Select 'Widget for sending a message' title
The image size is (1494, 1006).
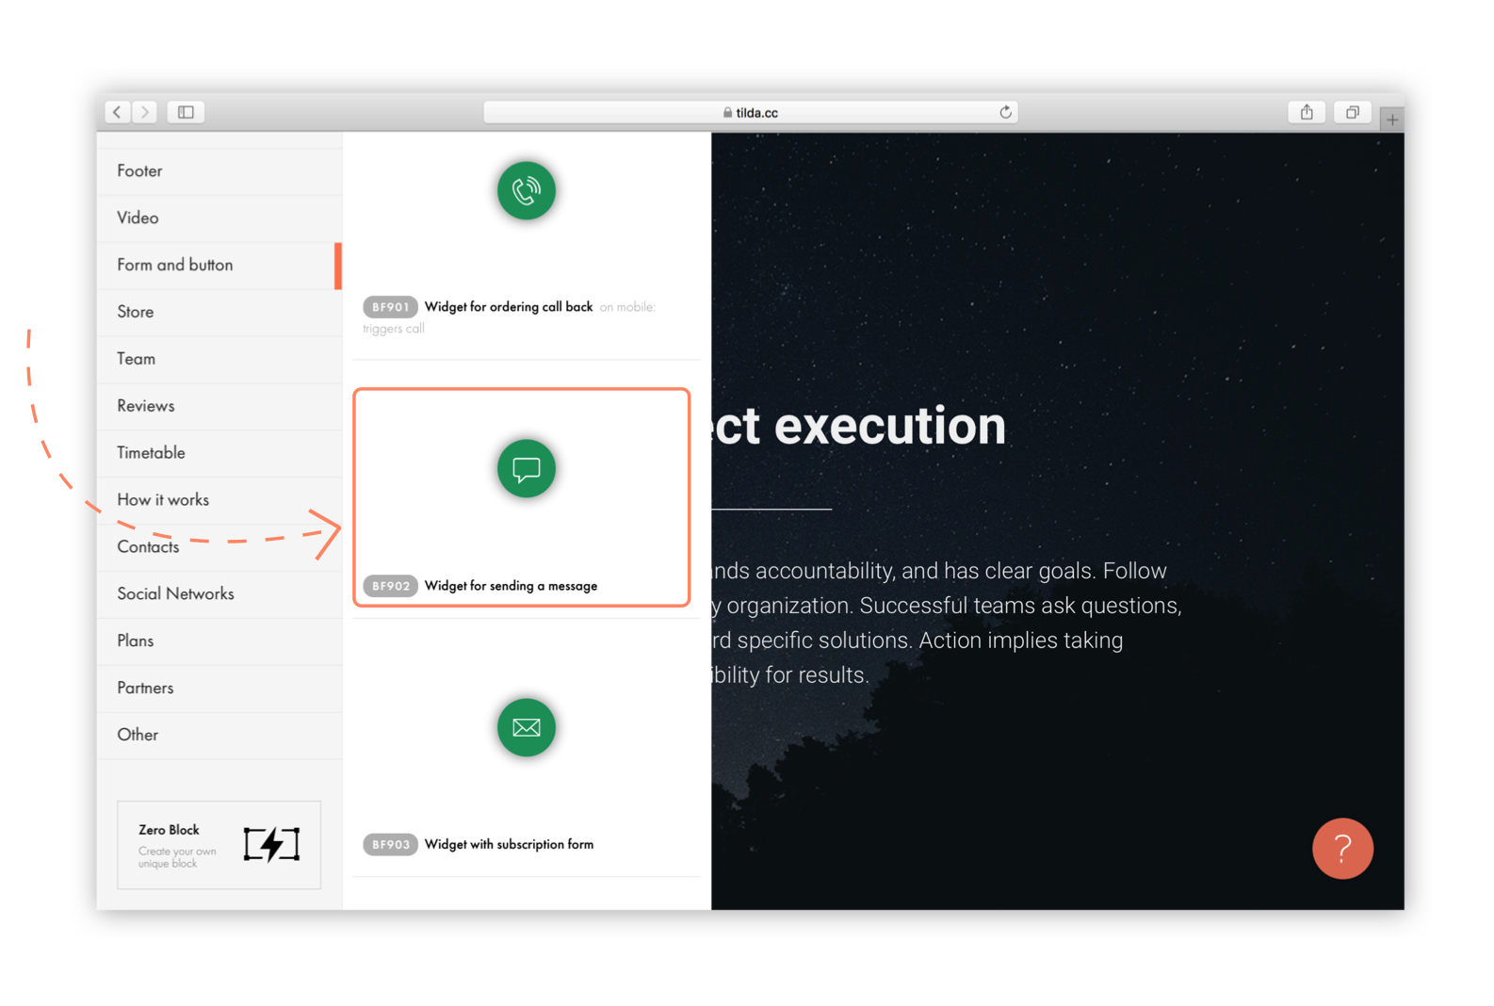click(511, 586)
